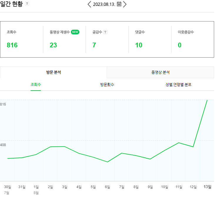The height and width of the screenshot is (199, 215).
Task: Click the date 2023.08.13. text
Action: [104, 4]
